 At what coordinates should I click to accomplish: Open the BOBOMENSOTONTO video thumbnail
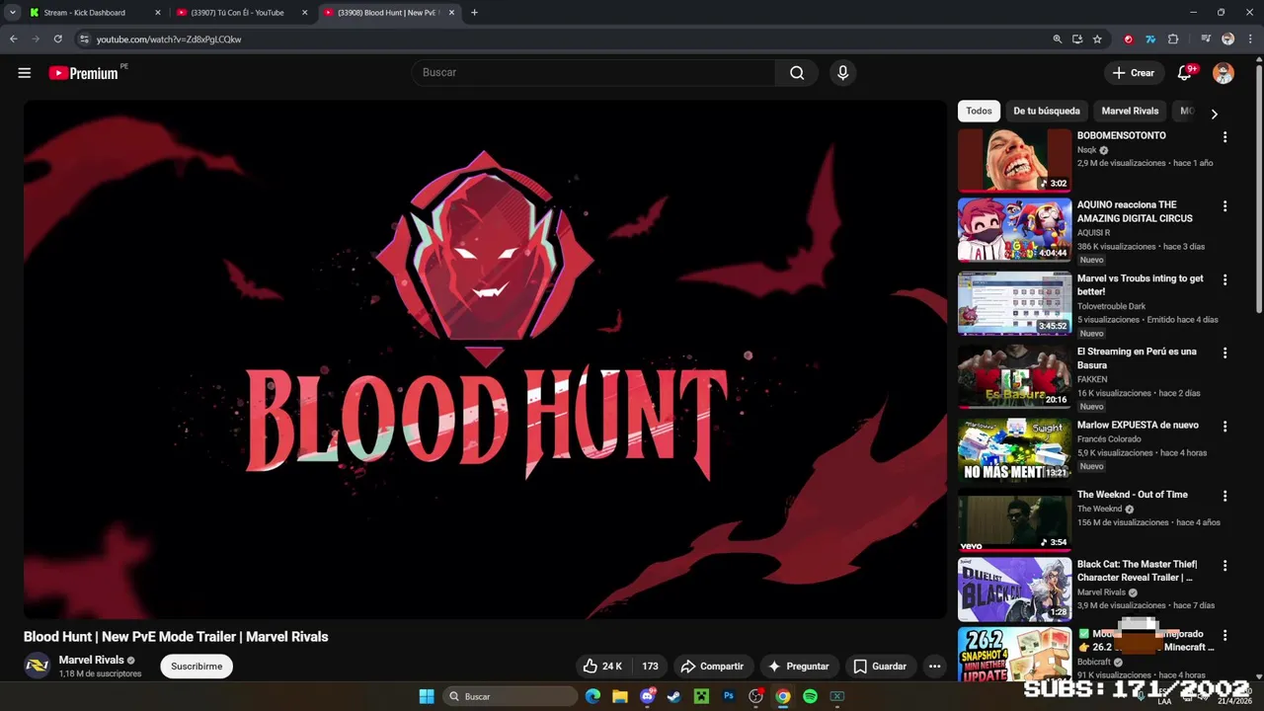point(1014,160)
